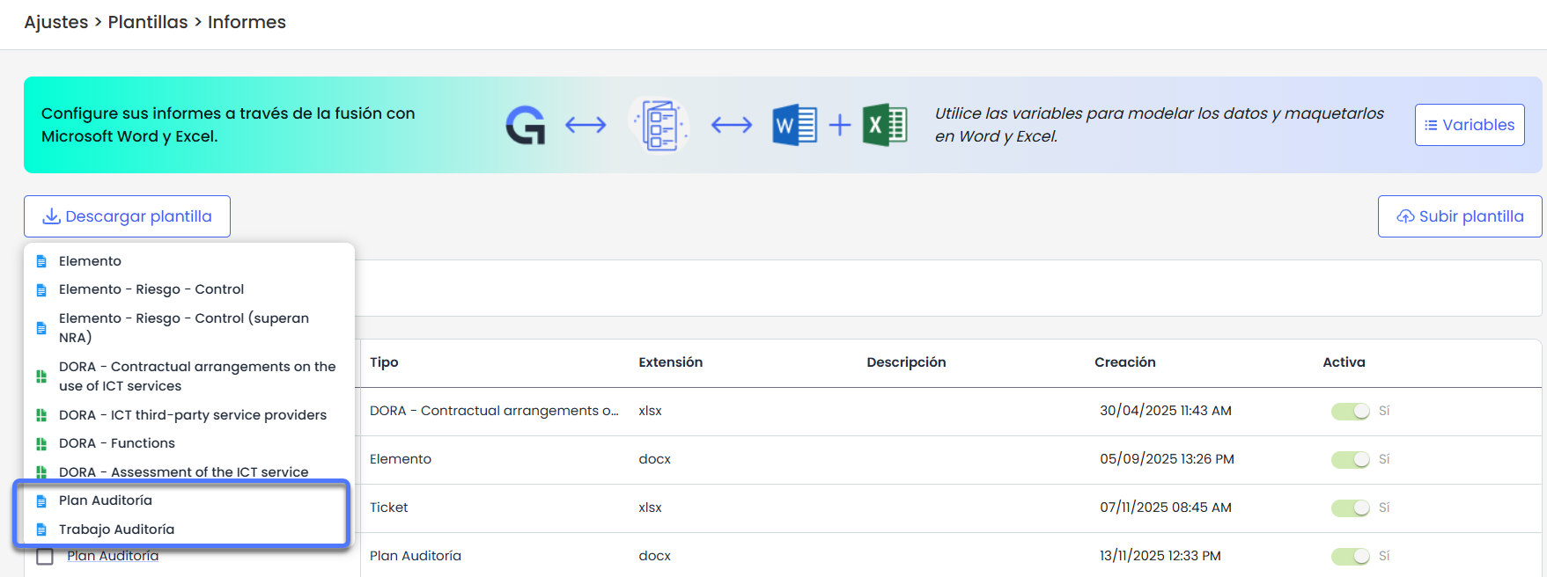Image resolution: width=1547 pixels, height=577 pixels.
Task: Sort by the Creación column header
Action: coord(1124,362)
